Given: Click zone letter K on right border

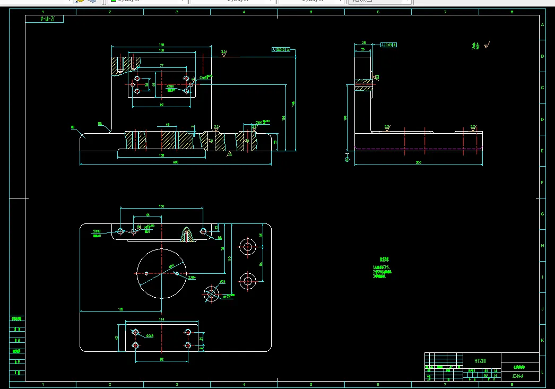Looking at the screenshot, I should (x=542, y=340).
